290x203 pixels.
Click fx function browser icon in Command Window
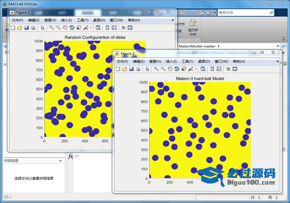point(71,157)
